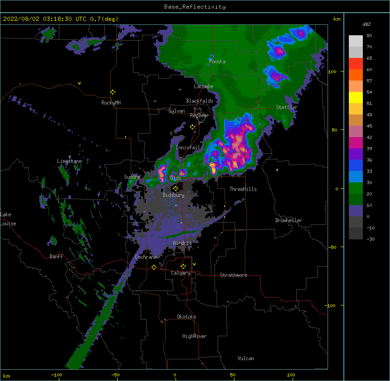Click the yellow V marker northwest of RockyMH
Screen dimensions: 390x381
point(79,83)
